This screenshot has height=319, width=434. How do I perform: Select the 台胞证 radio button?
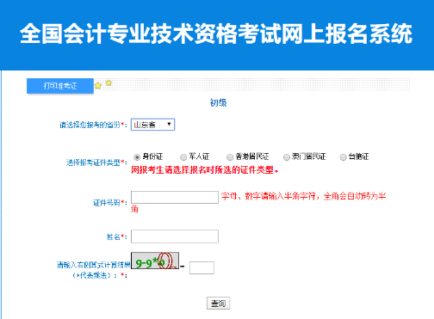tap(343, 157)
